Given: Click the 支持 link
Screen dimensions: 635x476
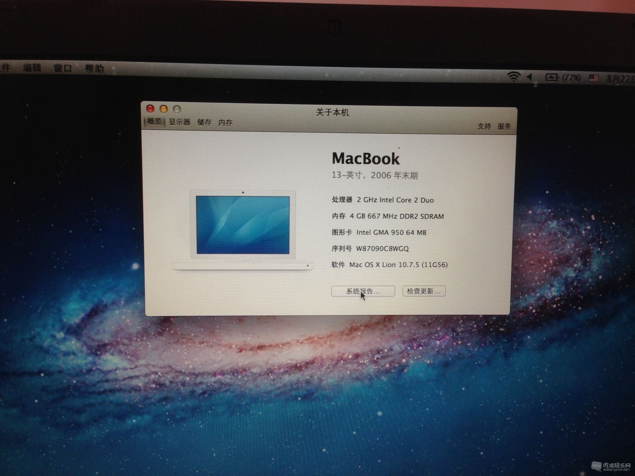Looking at the screenshot, I should pyautogui.click(x=484, y=126).
